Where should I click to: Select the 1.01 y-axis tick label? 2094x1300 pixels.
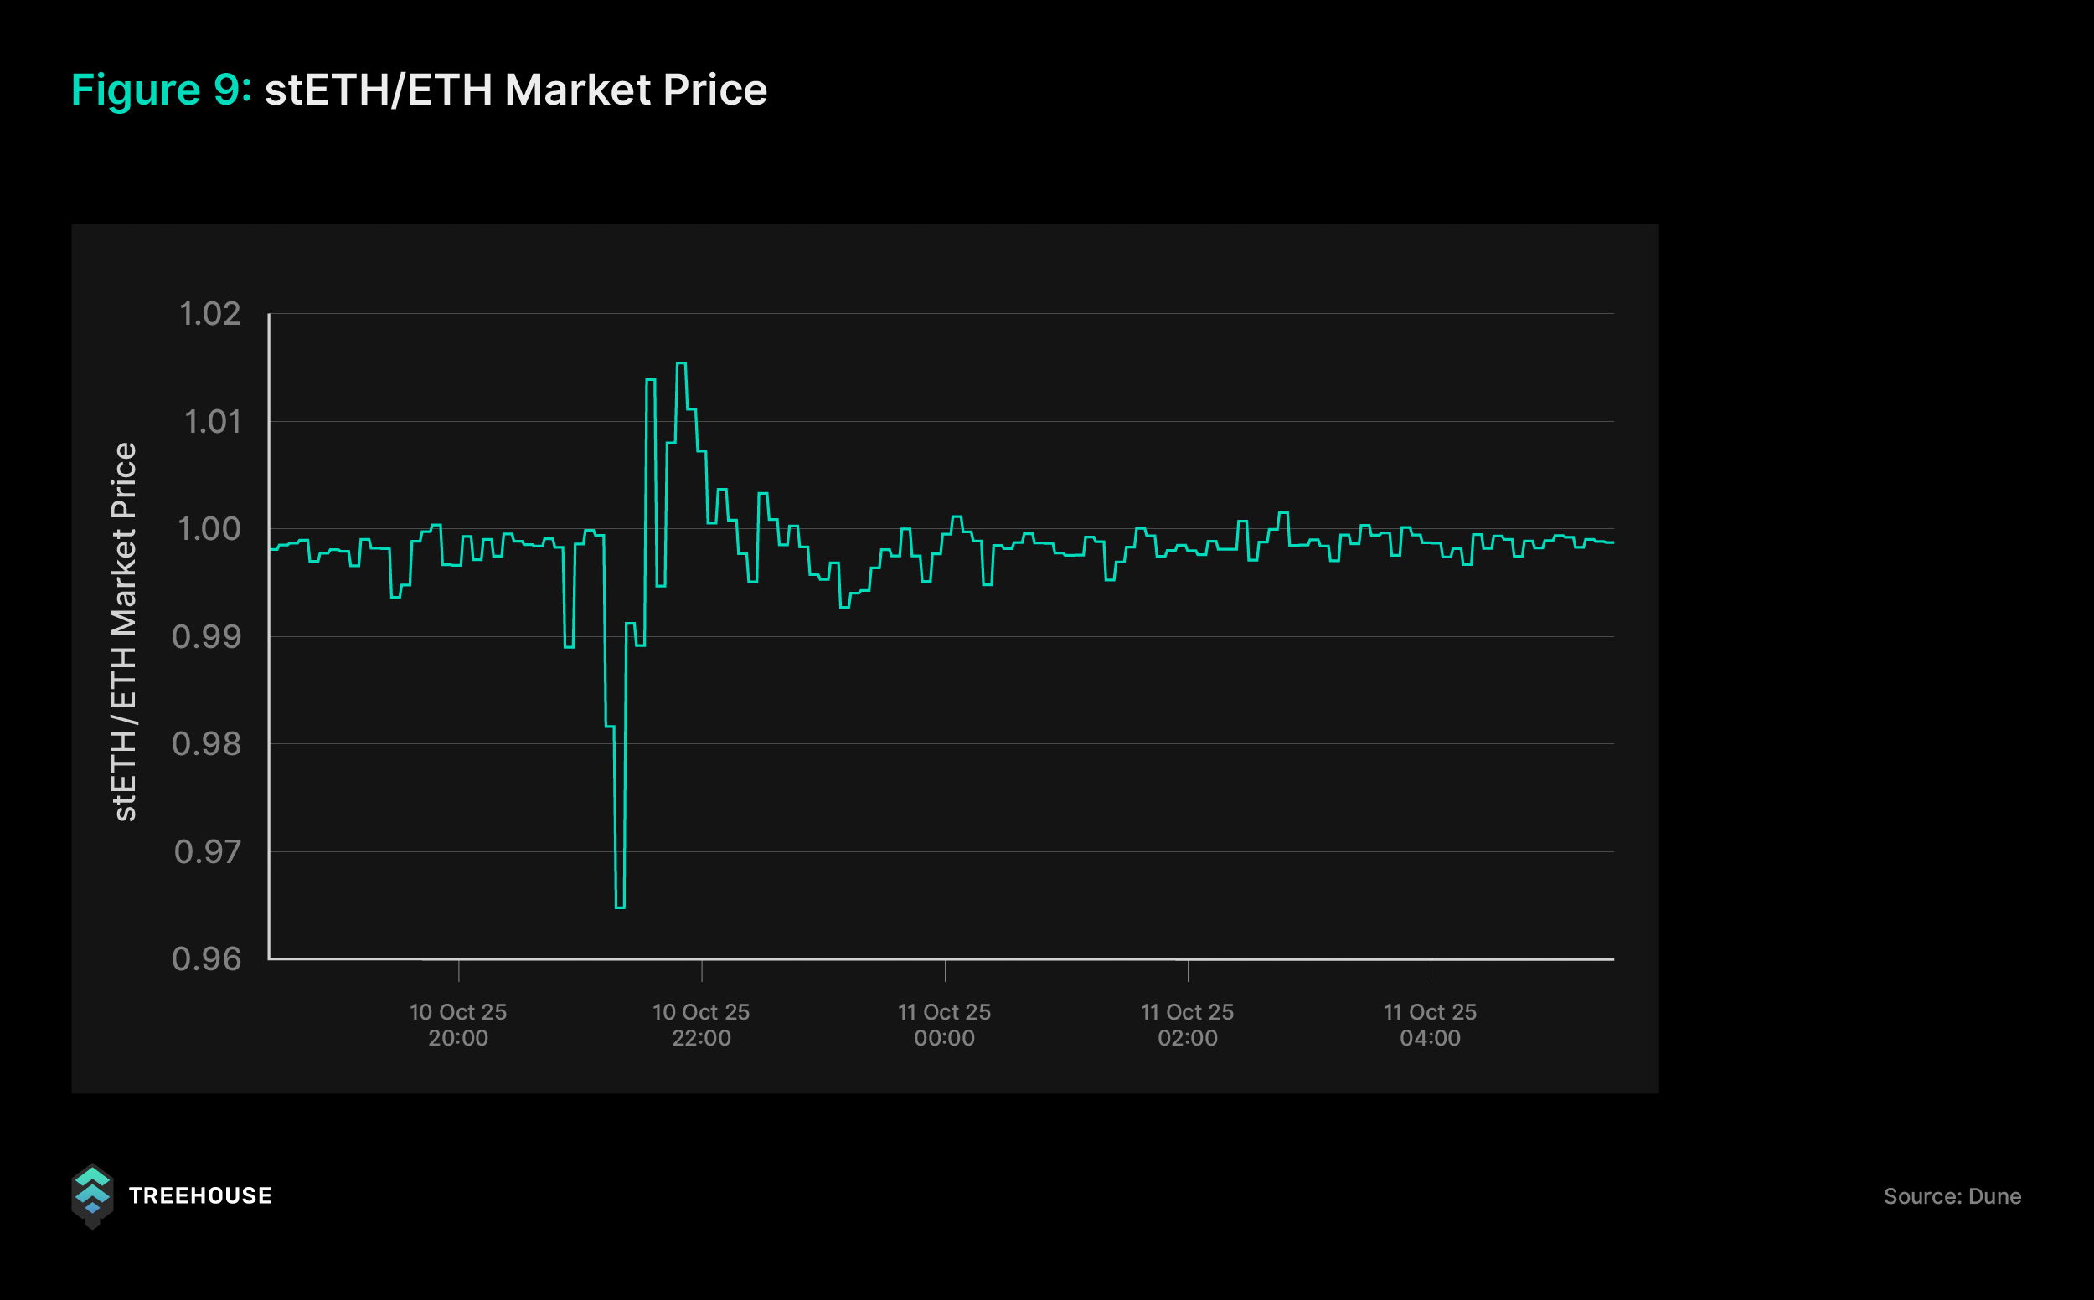pyautogui.click(x=212, y=422)
